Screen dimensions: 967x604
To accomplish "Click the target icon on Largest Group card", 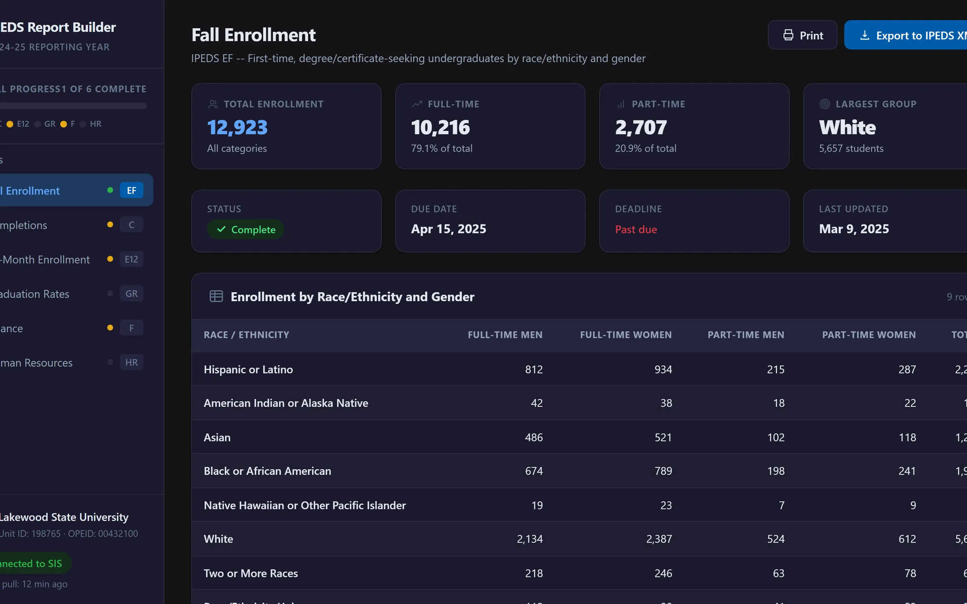I will pyautogui.click(x=824, y=103).
